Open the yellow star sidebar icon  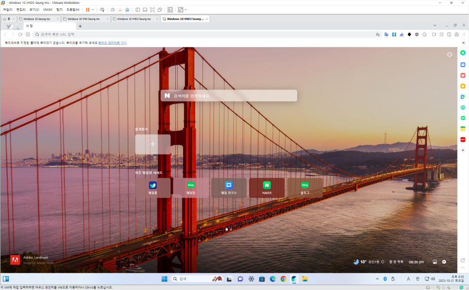coord(463,86)
